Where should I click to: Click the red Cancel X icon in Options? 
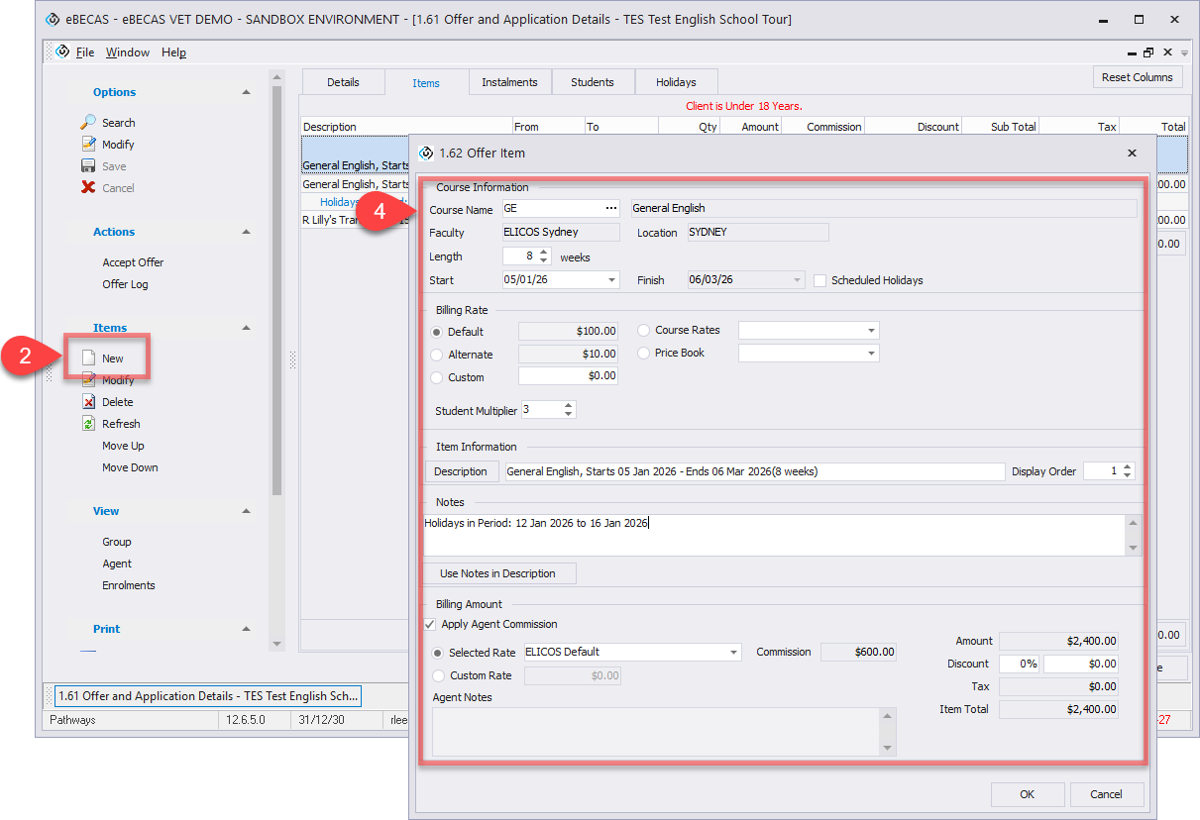tap(88, 188)
